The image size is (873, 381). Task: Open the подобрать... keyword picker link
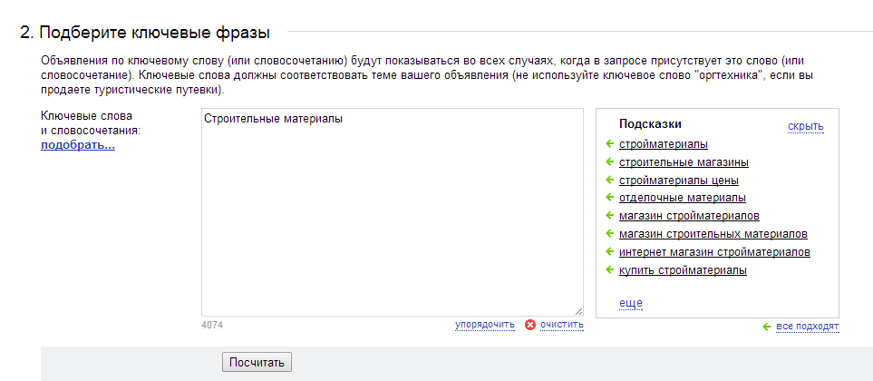click(x=78, y=146)
